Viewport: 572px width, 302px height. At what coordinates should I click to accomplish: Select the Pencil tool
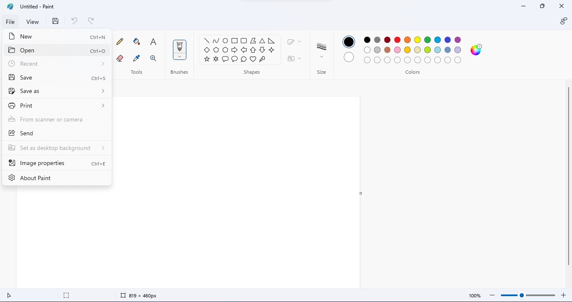(x=120, y=41)
